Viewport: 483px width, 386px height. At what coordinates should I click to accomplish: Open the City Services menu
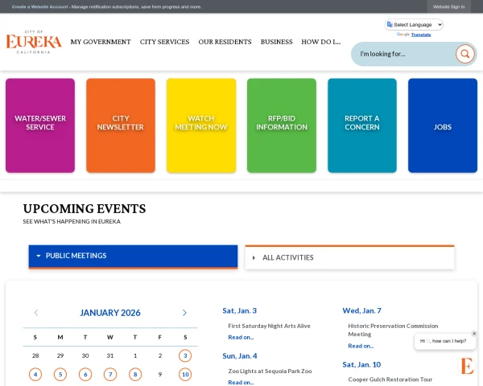pyautogui.click(x=164, y=42)
